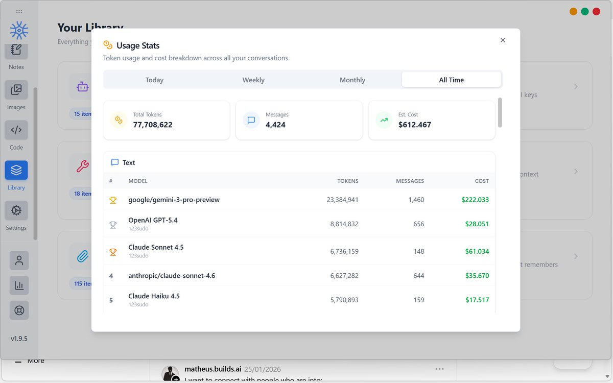Open the user profile icon
The width and height of the screenshot is (613, 383).
pos(19,260)
